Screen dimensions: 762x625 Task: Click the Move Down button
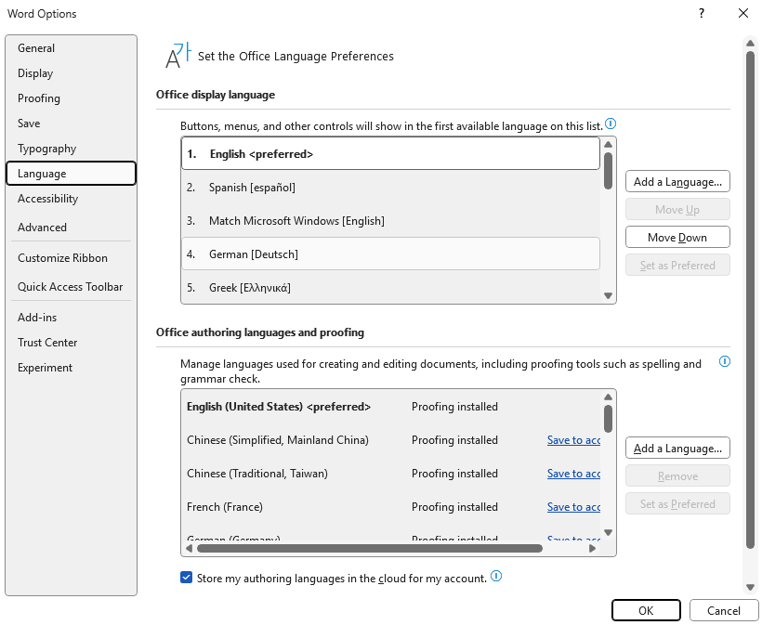[x=677, y=237]
